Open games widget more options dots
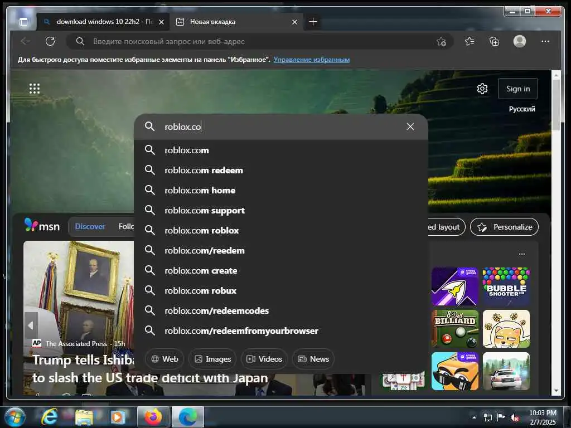 522,254
